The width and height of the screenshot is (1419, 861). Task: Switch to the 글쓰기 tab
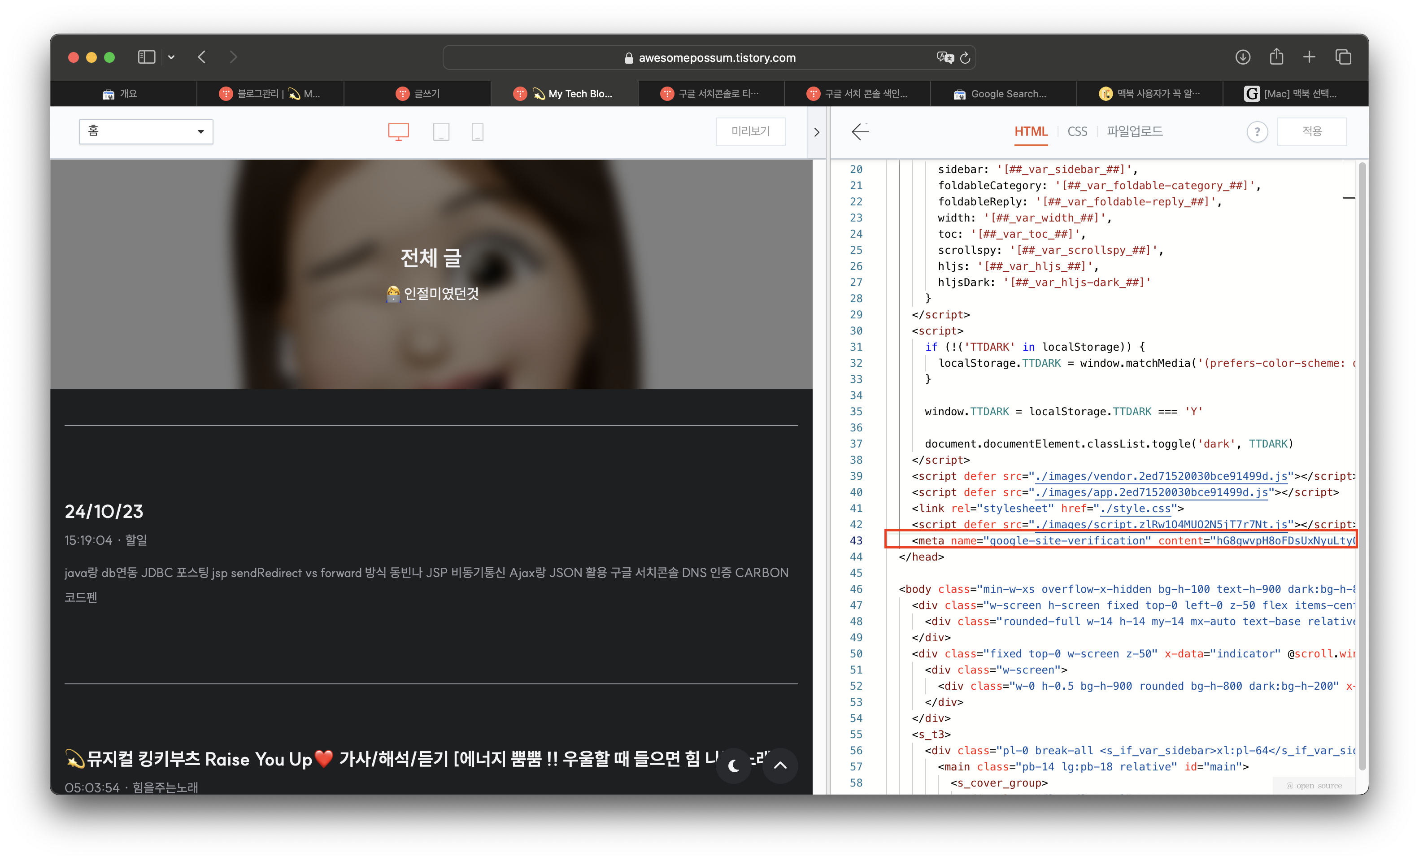click(x=418, y=93)
